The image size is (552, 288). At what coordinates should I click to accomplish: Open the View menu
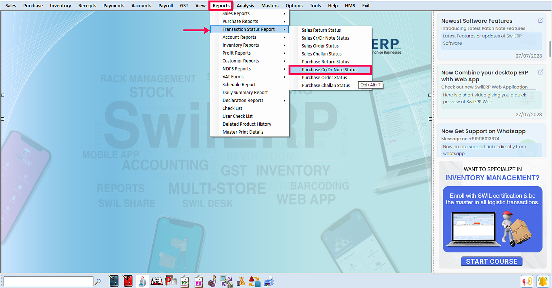200,5
